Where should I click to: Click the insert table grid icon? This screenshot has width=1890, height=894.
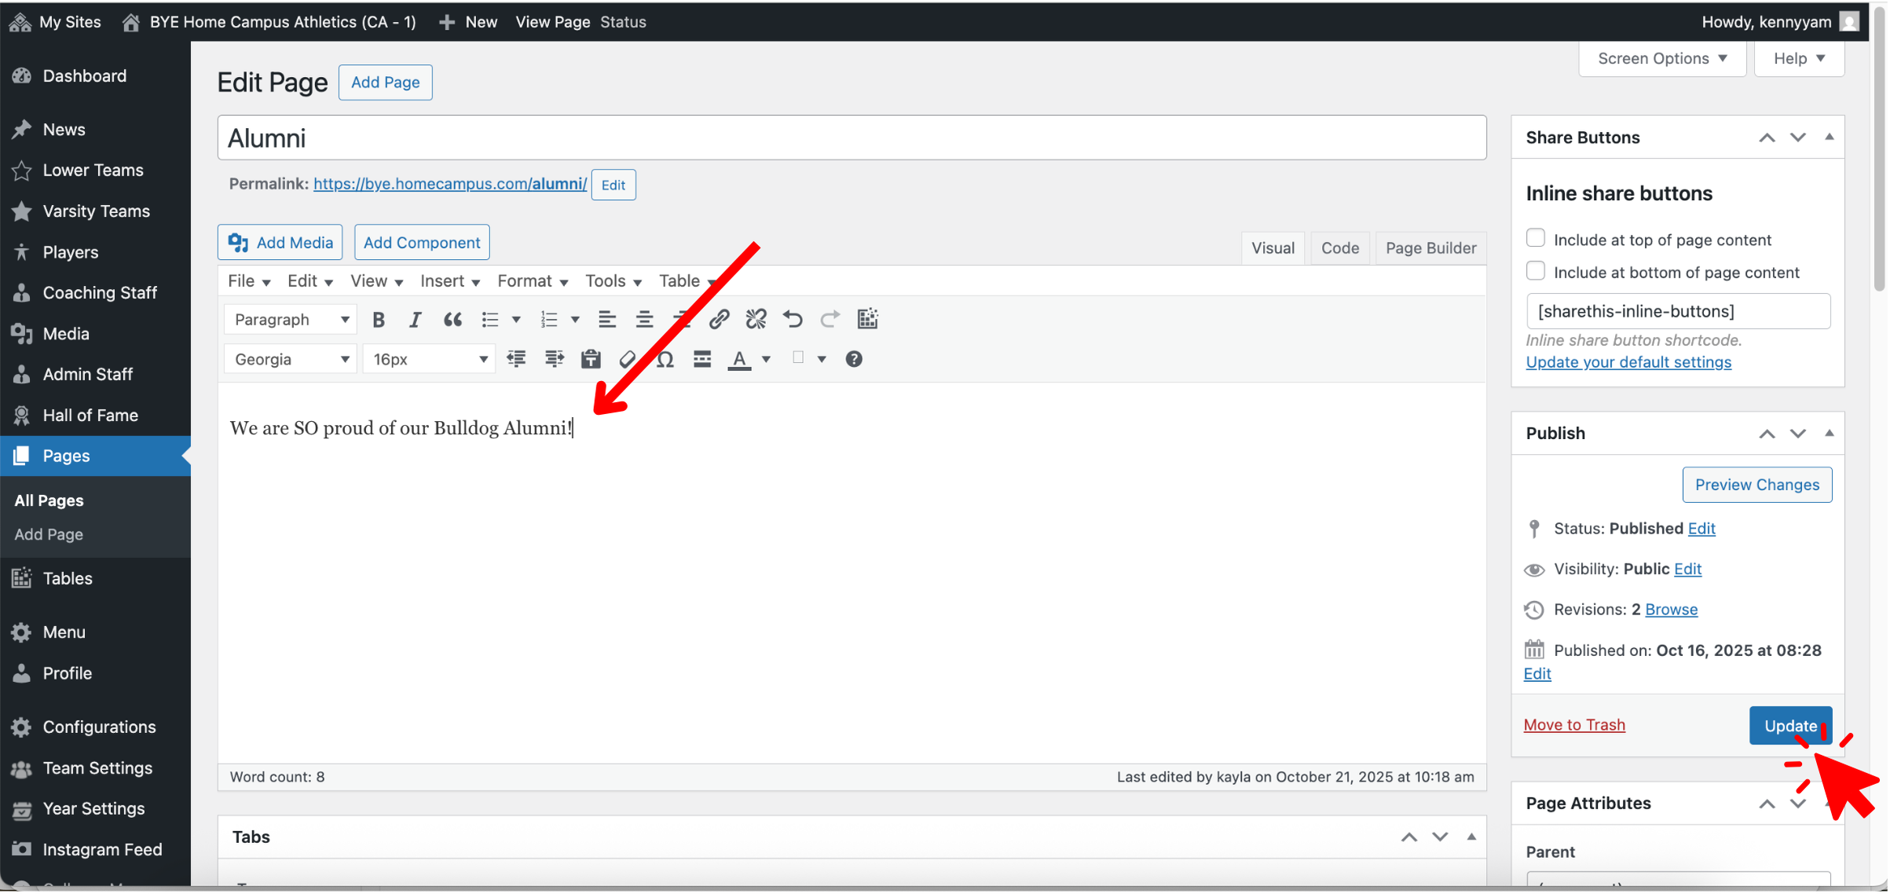[x=867, y=320]
